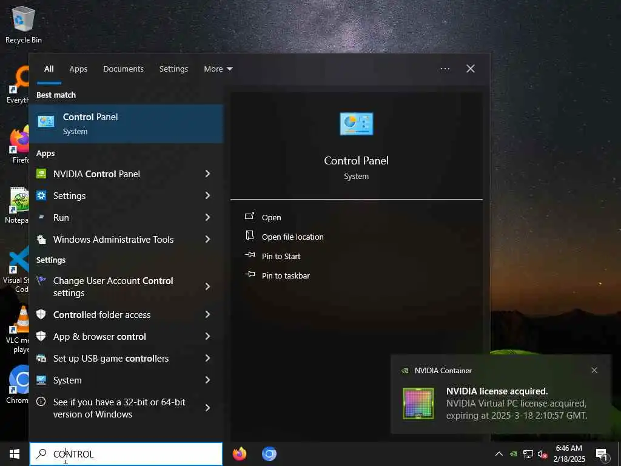Click Open in the preview pane
The height and width of the screenshot is (466, 621).
(x=271, y=218)
